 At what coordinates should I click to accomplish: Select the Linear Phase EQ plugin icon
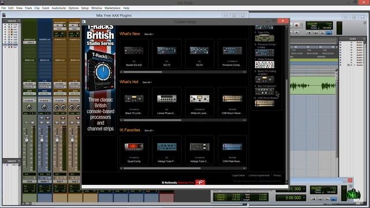click(166, 99)
